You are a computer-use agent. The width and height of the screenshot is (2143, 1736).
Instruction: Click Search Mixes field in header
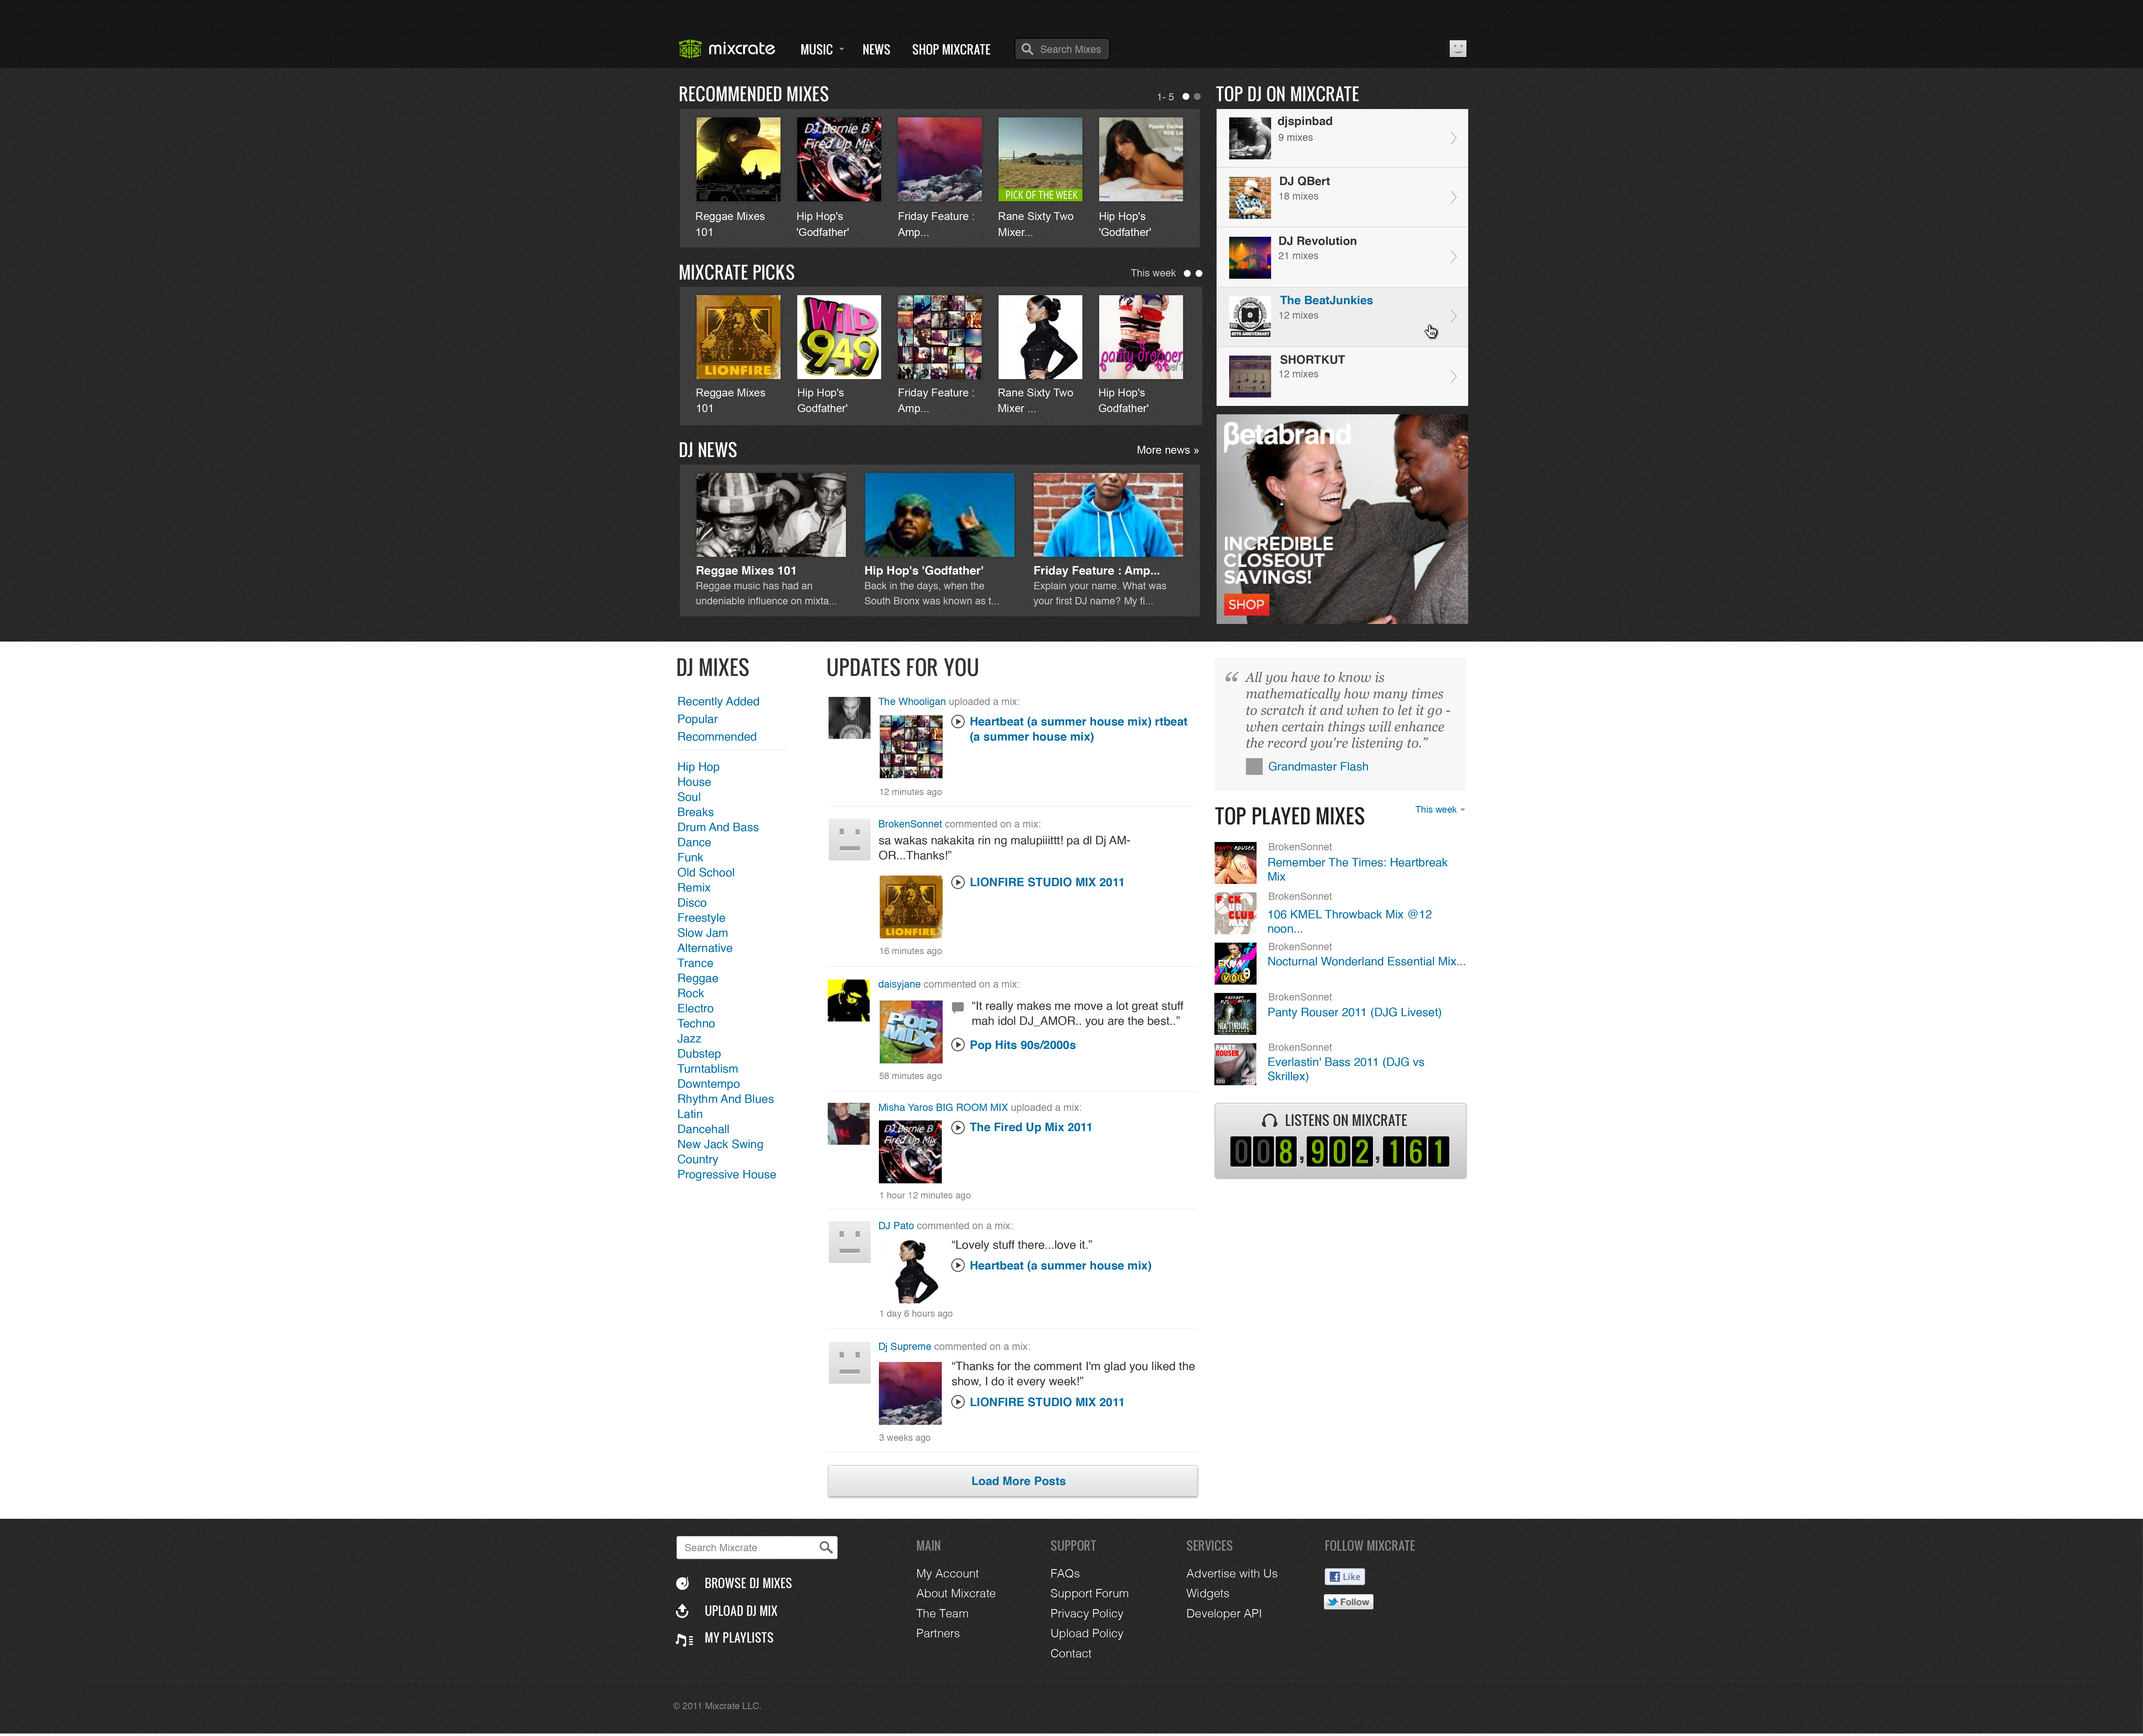(1062, 49)
